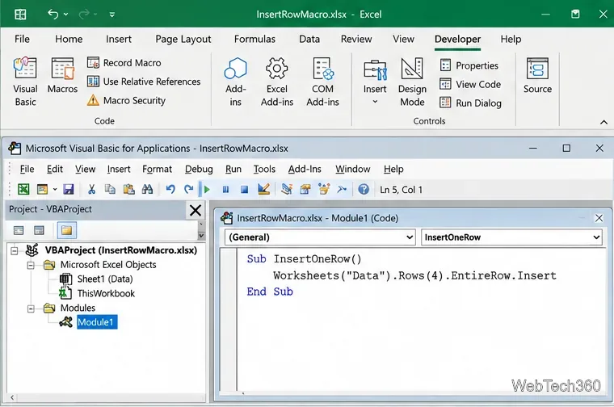This screenshot has height=407, width=614.
Task: Open the Toolbox toolbar icon
Action: click(x=342, y=190)
